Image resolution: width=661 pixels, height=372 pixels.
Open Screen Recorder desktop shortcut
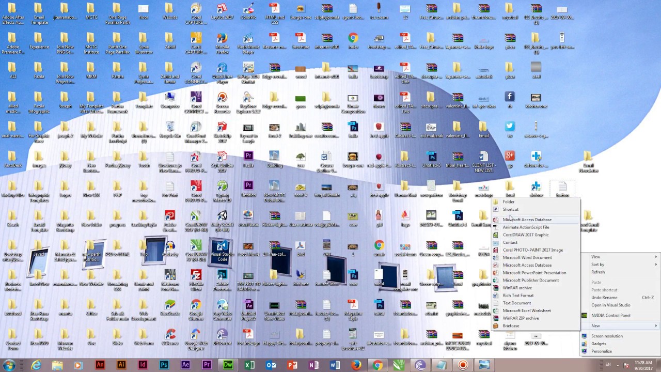click(222, 103)
